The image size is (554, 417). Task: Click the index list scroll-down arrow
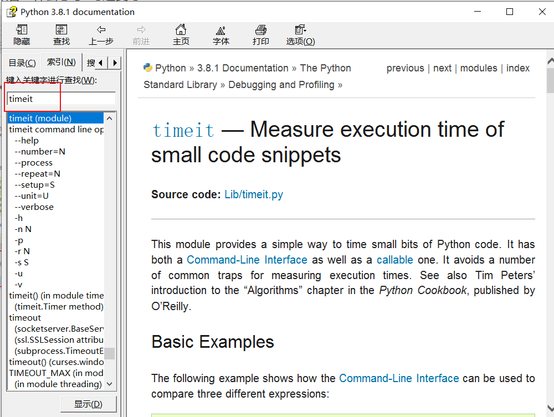tap(110, 384)
